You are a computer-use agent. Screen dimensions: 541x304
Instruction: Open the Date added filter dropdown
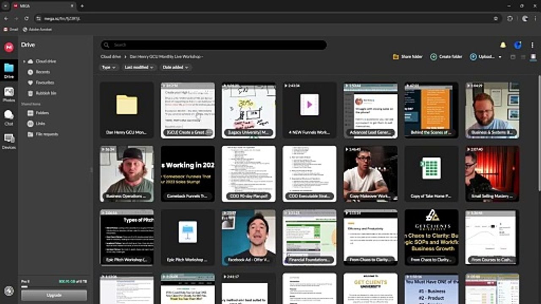(175, 67)
